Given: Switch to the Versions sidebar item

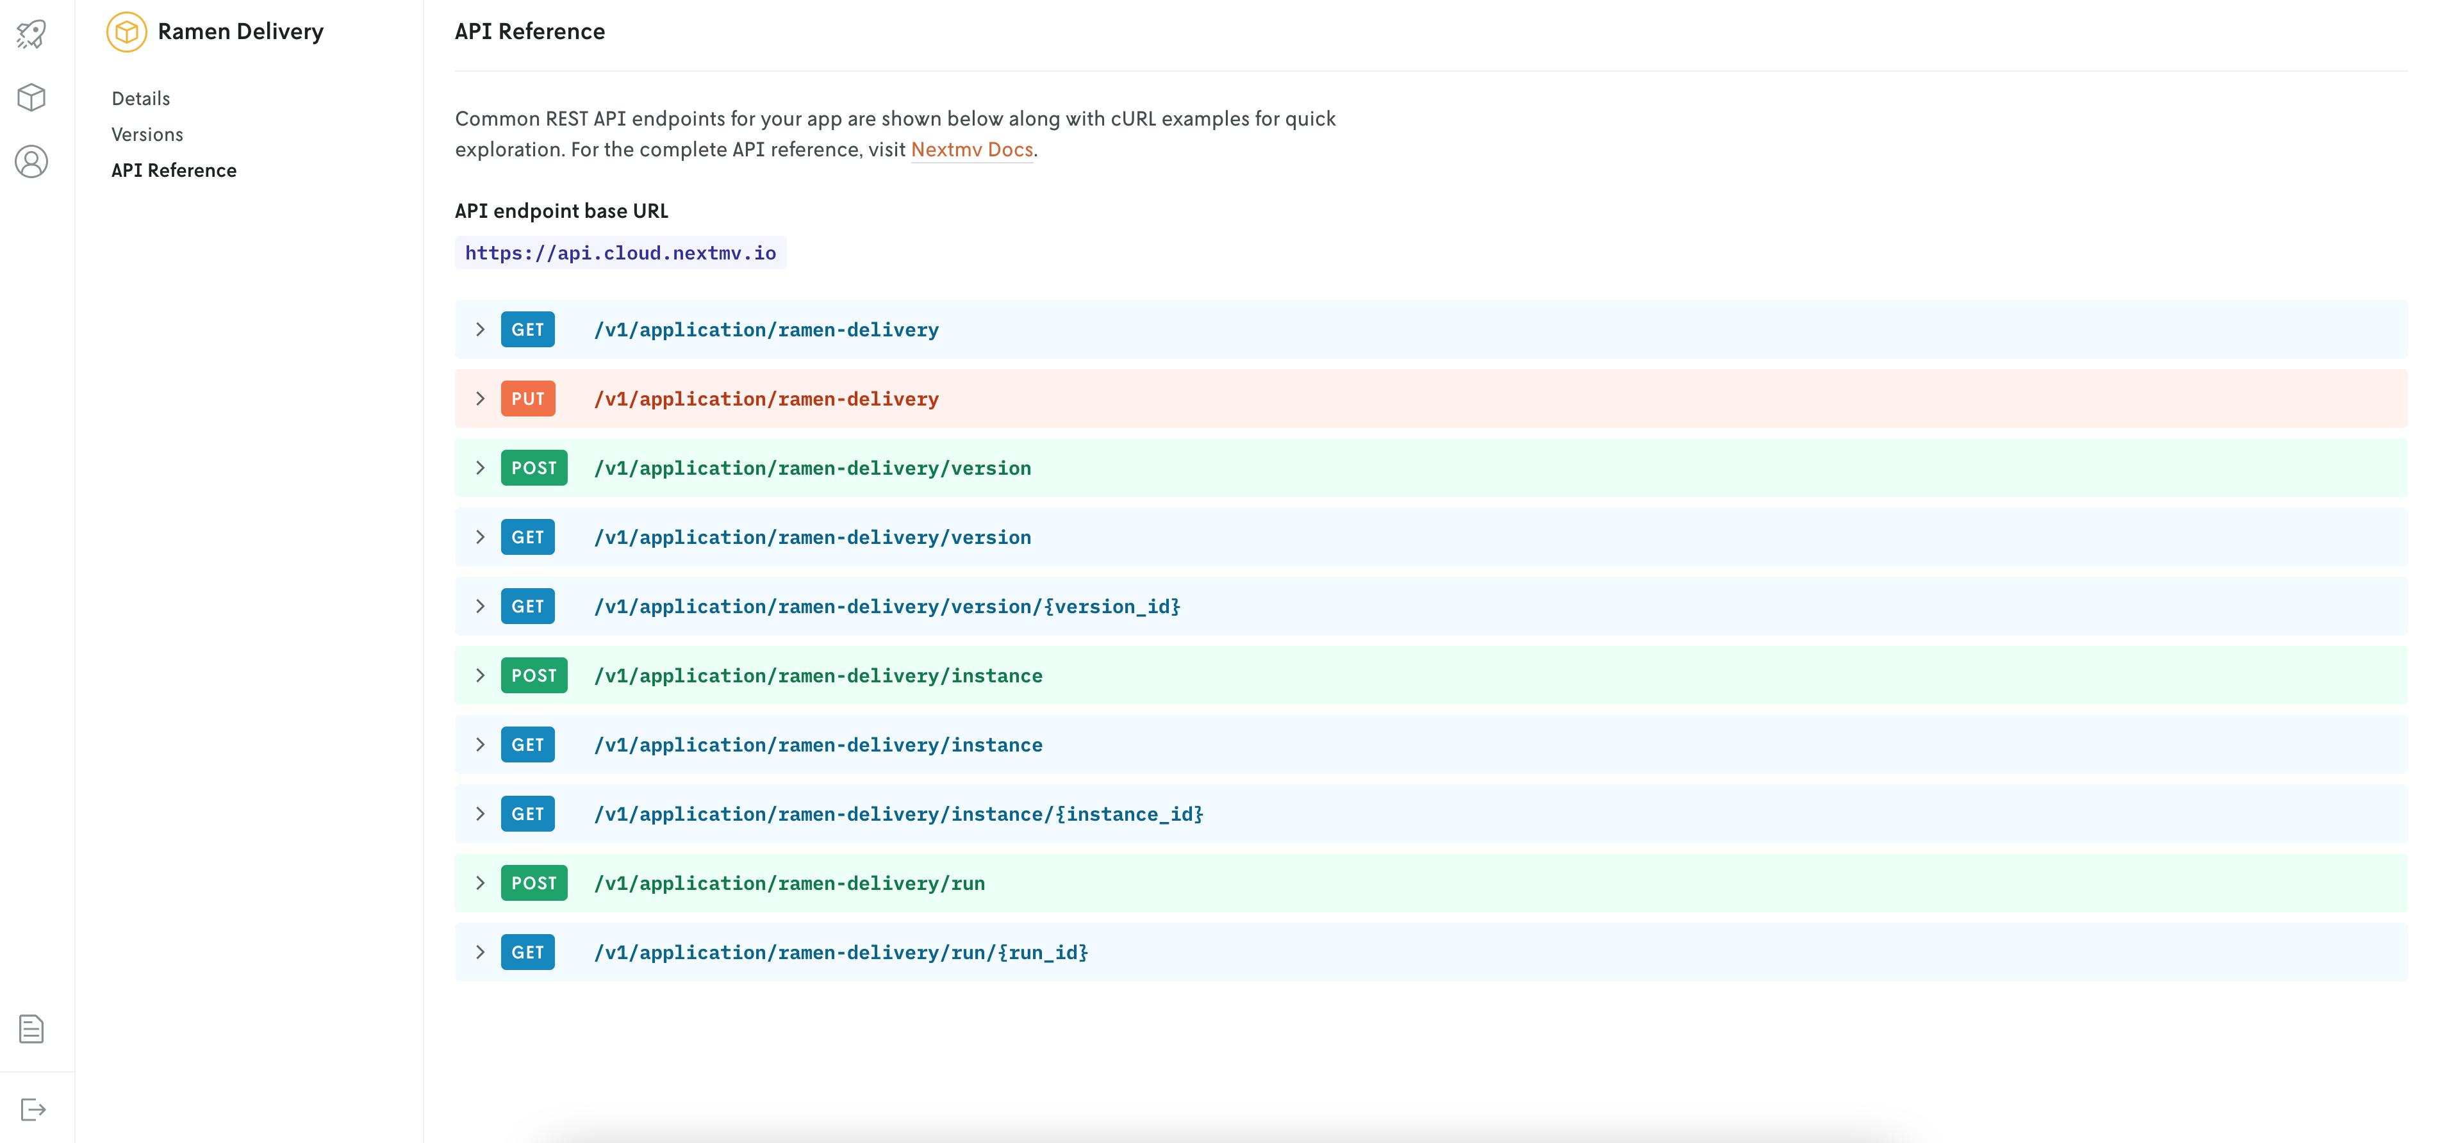Looking at the screenshot, I should (147, 135).
